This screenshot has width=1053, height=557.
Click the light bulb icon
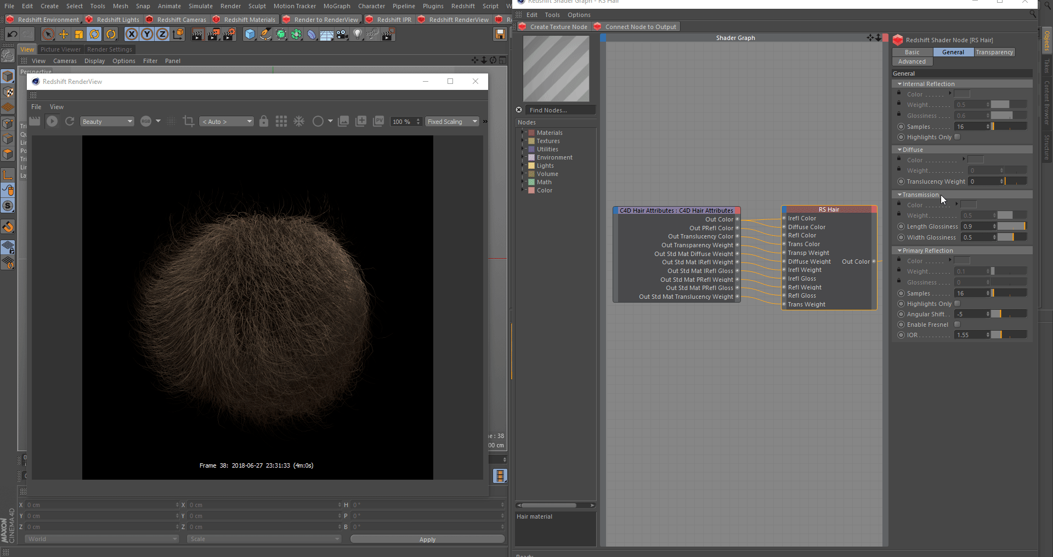[358, 35]
